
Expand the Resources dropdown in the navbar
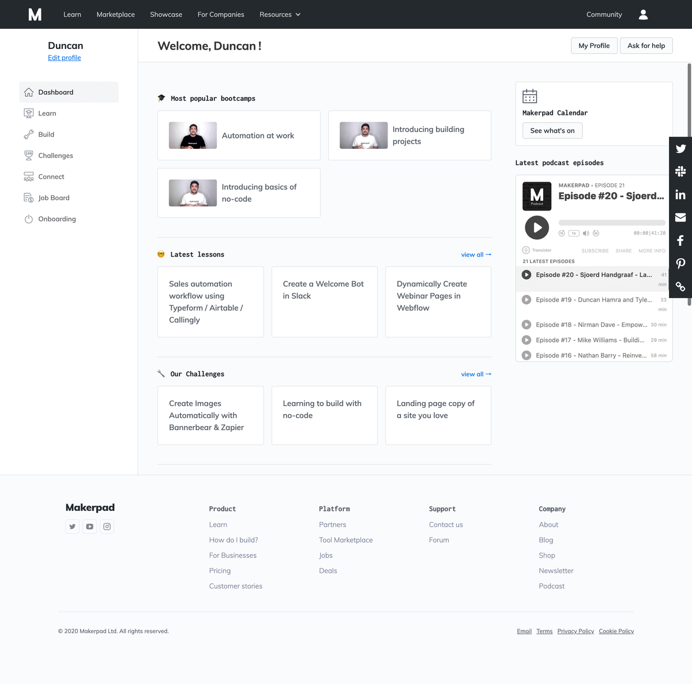(280, 14)
